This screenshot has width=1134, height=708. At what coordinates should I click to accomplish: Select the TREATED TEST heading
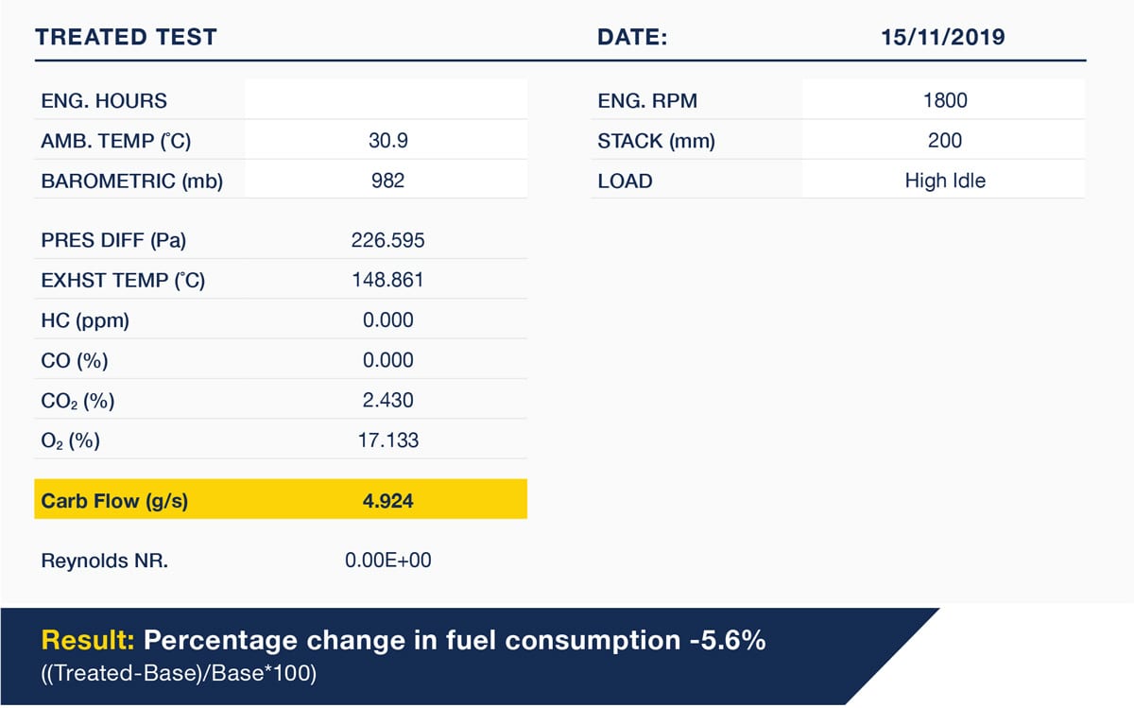point(126,38)
